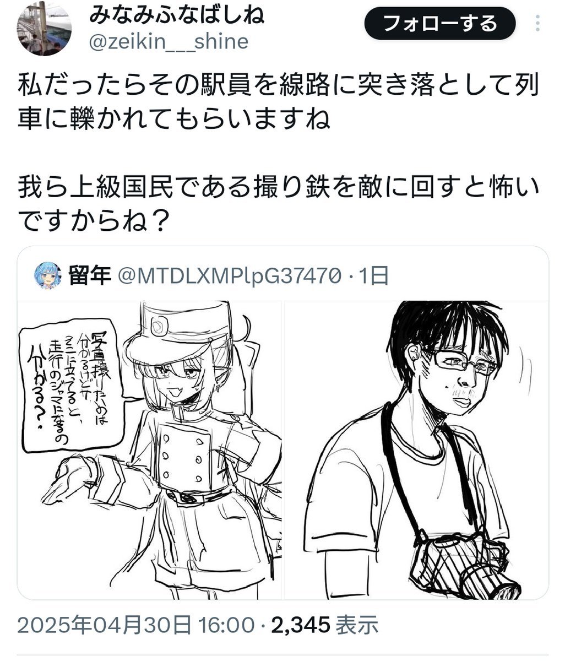The image size is (565, 661).
Task: Open the quoted author name 留年
Action: [90, 276]
